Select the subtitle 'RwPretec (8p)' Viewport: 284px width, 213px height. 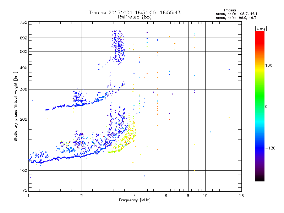point(135,17)
